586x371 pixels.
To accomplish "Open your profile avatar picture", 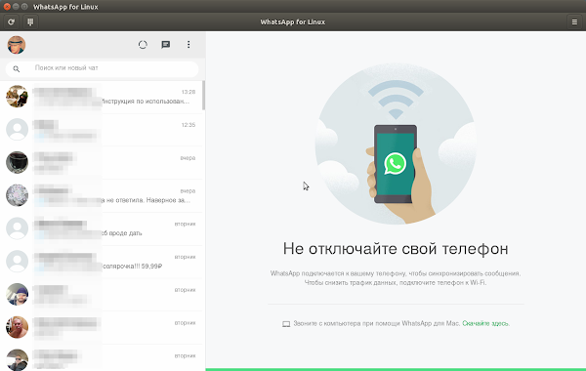I will pos(17,45).
